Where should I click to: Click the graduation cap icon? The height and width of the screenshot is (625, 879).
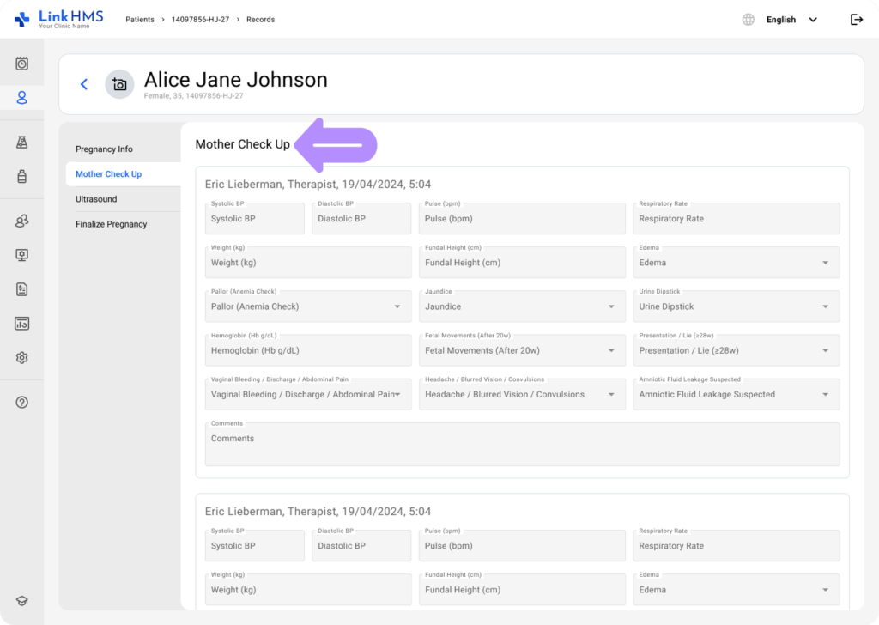coord(22,602)
